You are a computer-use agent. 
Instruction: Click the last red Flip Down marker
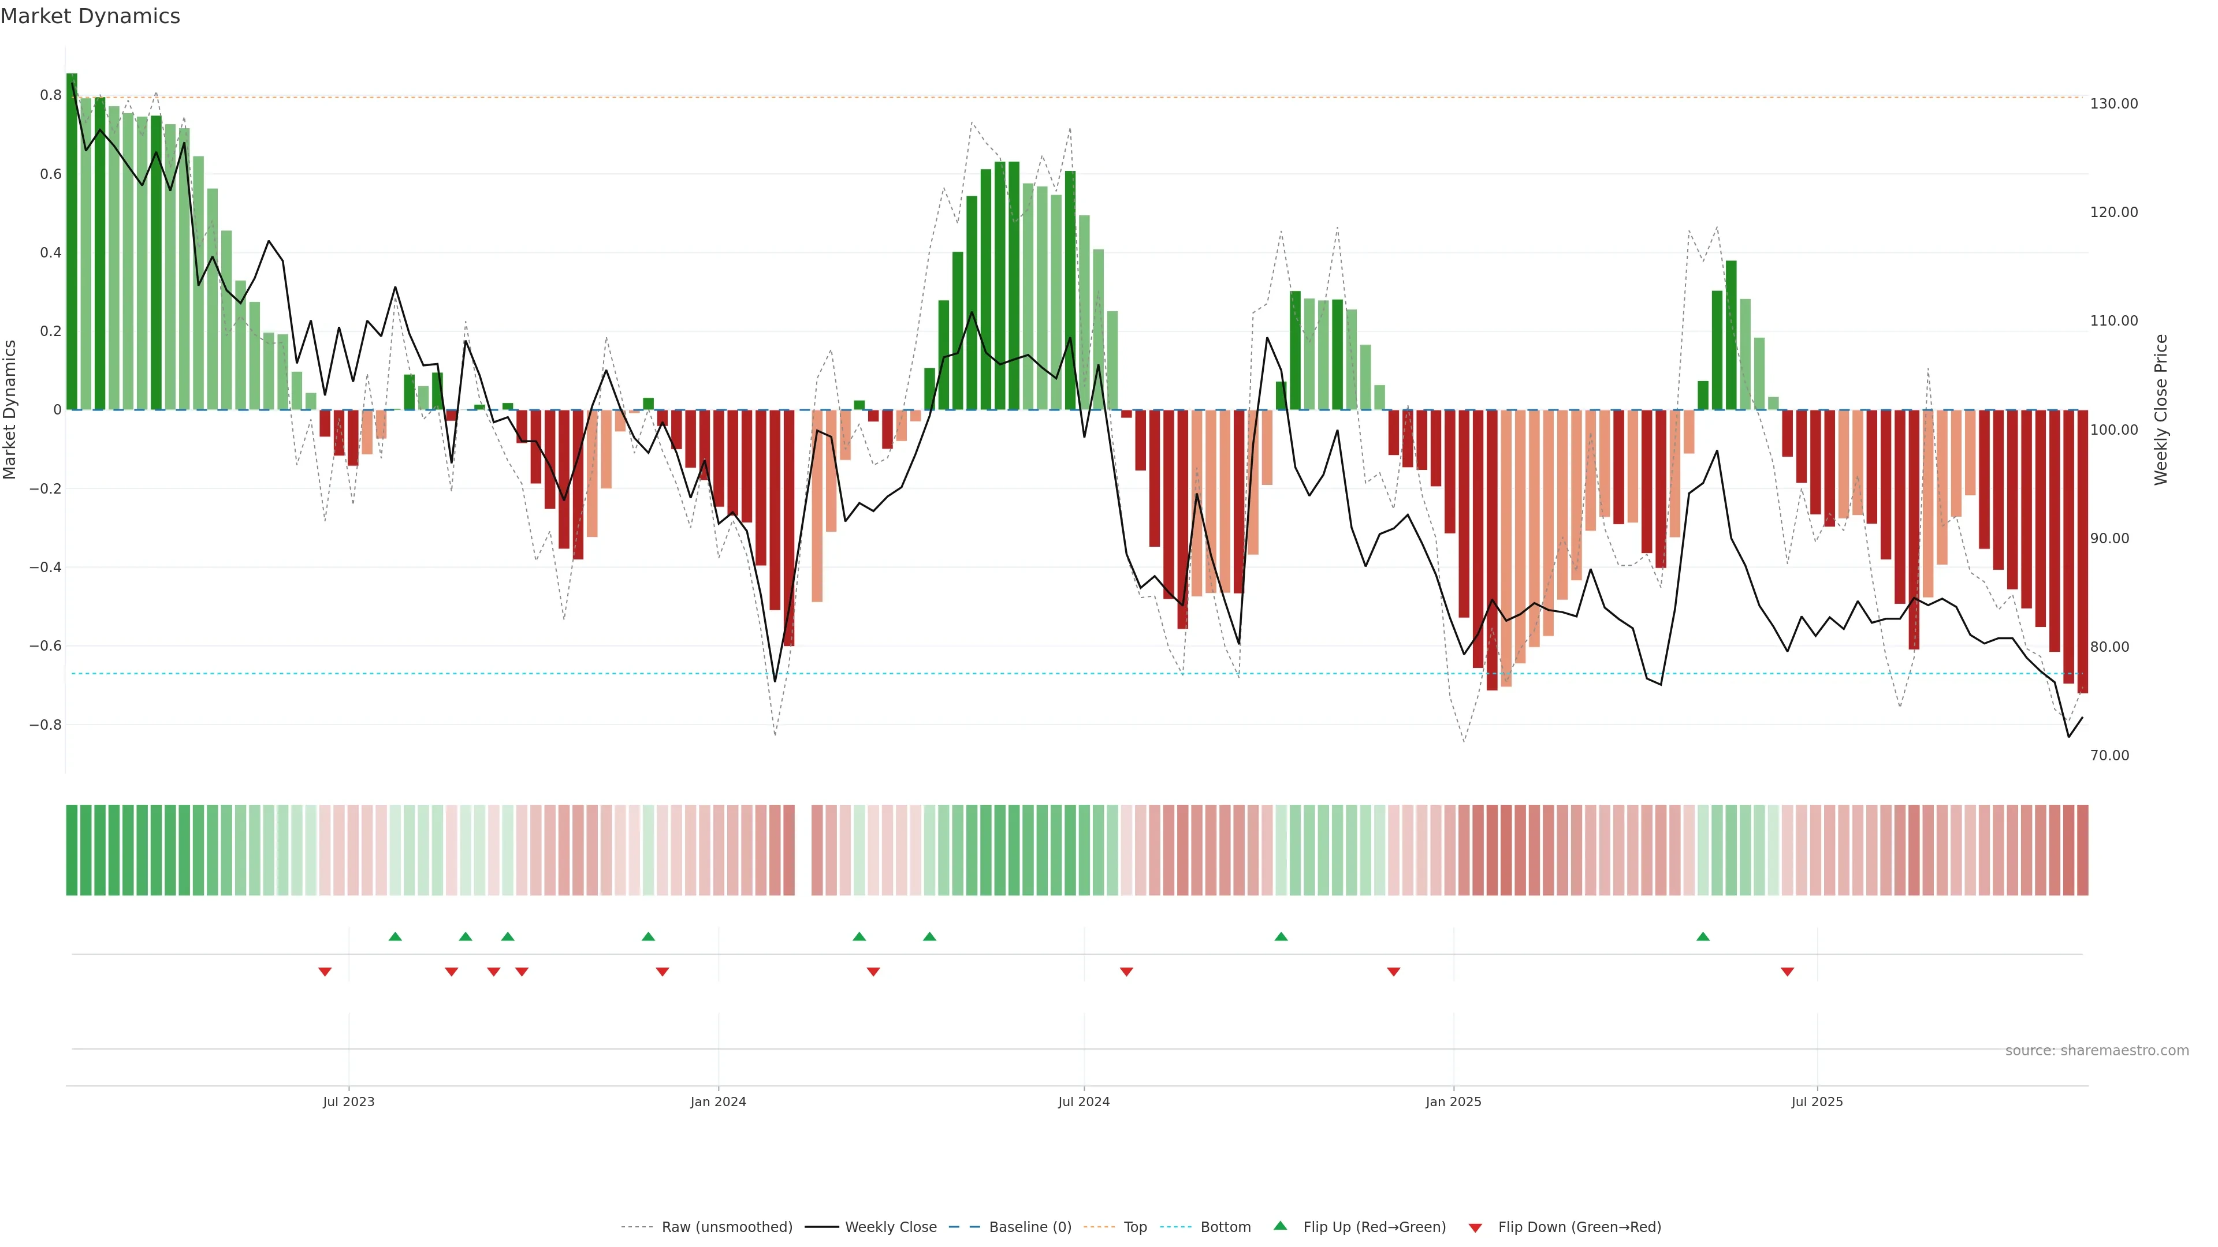(x=1787, y=972)
